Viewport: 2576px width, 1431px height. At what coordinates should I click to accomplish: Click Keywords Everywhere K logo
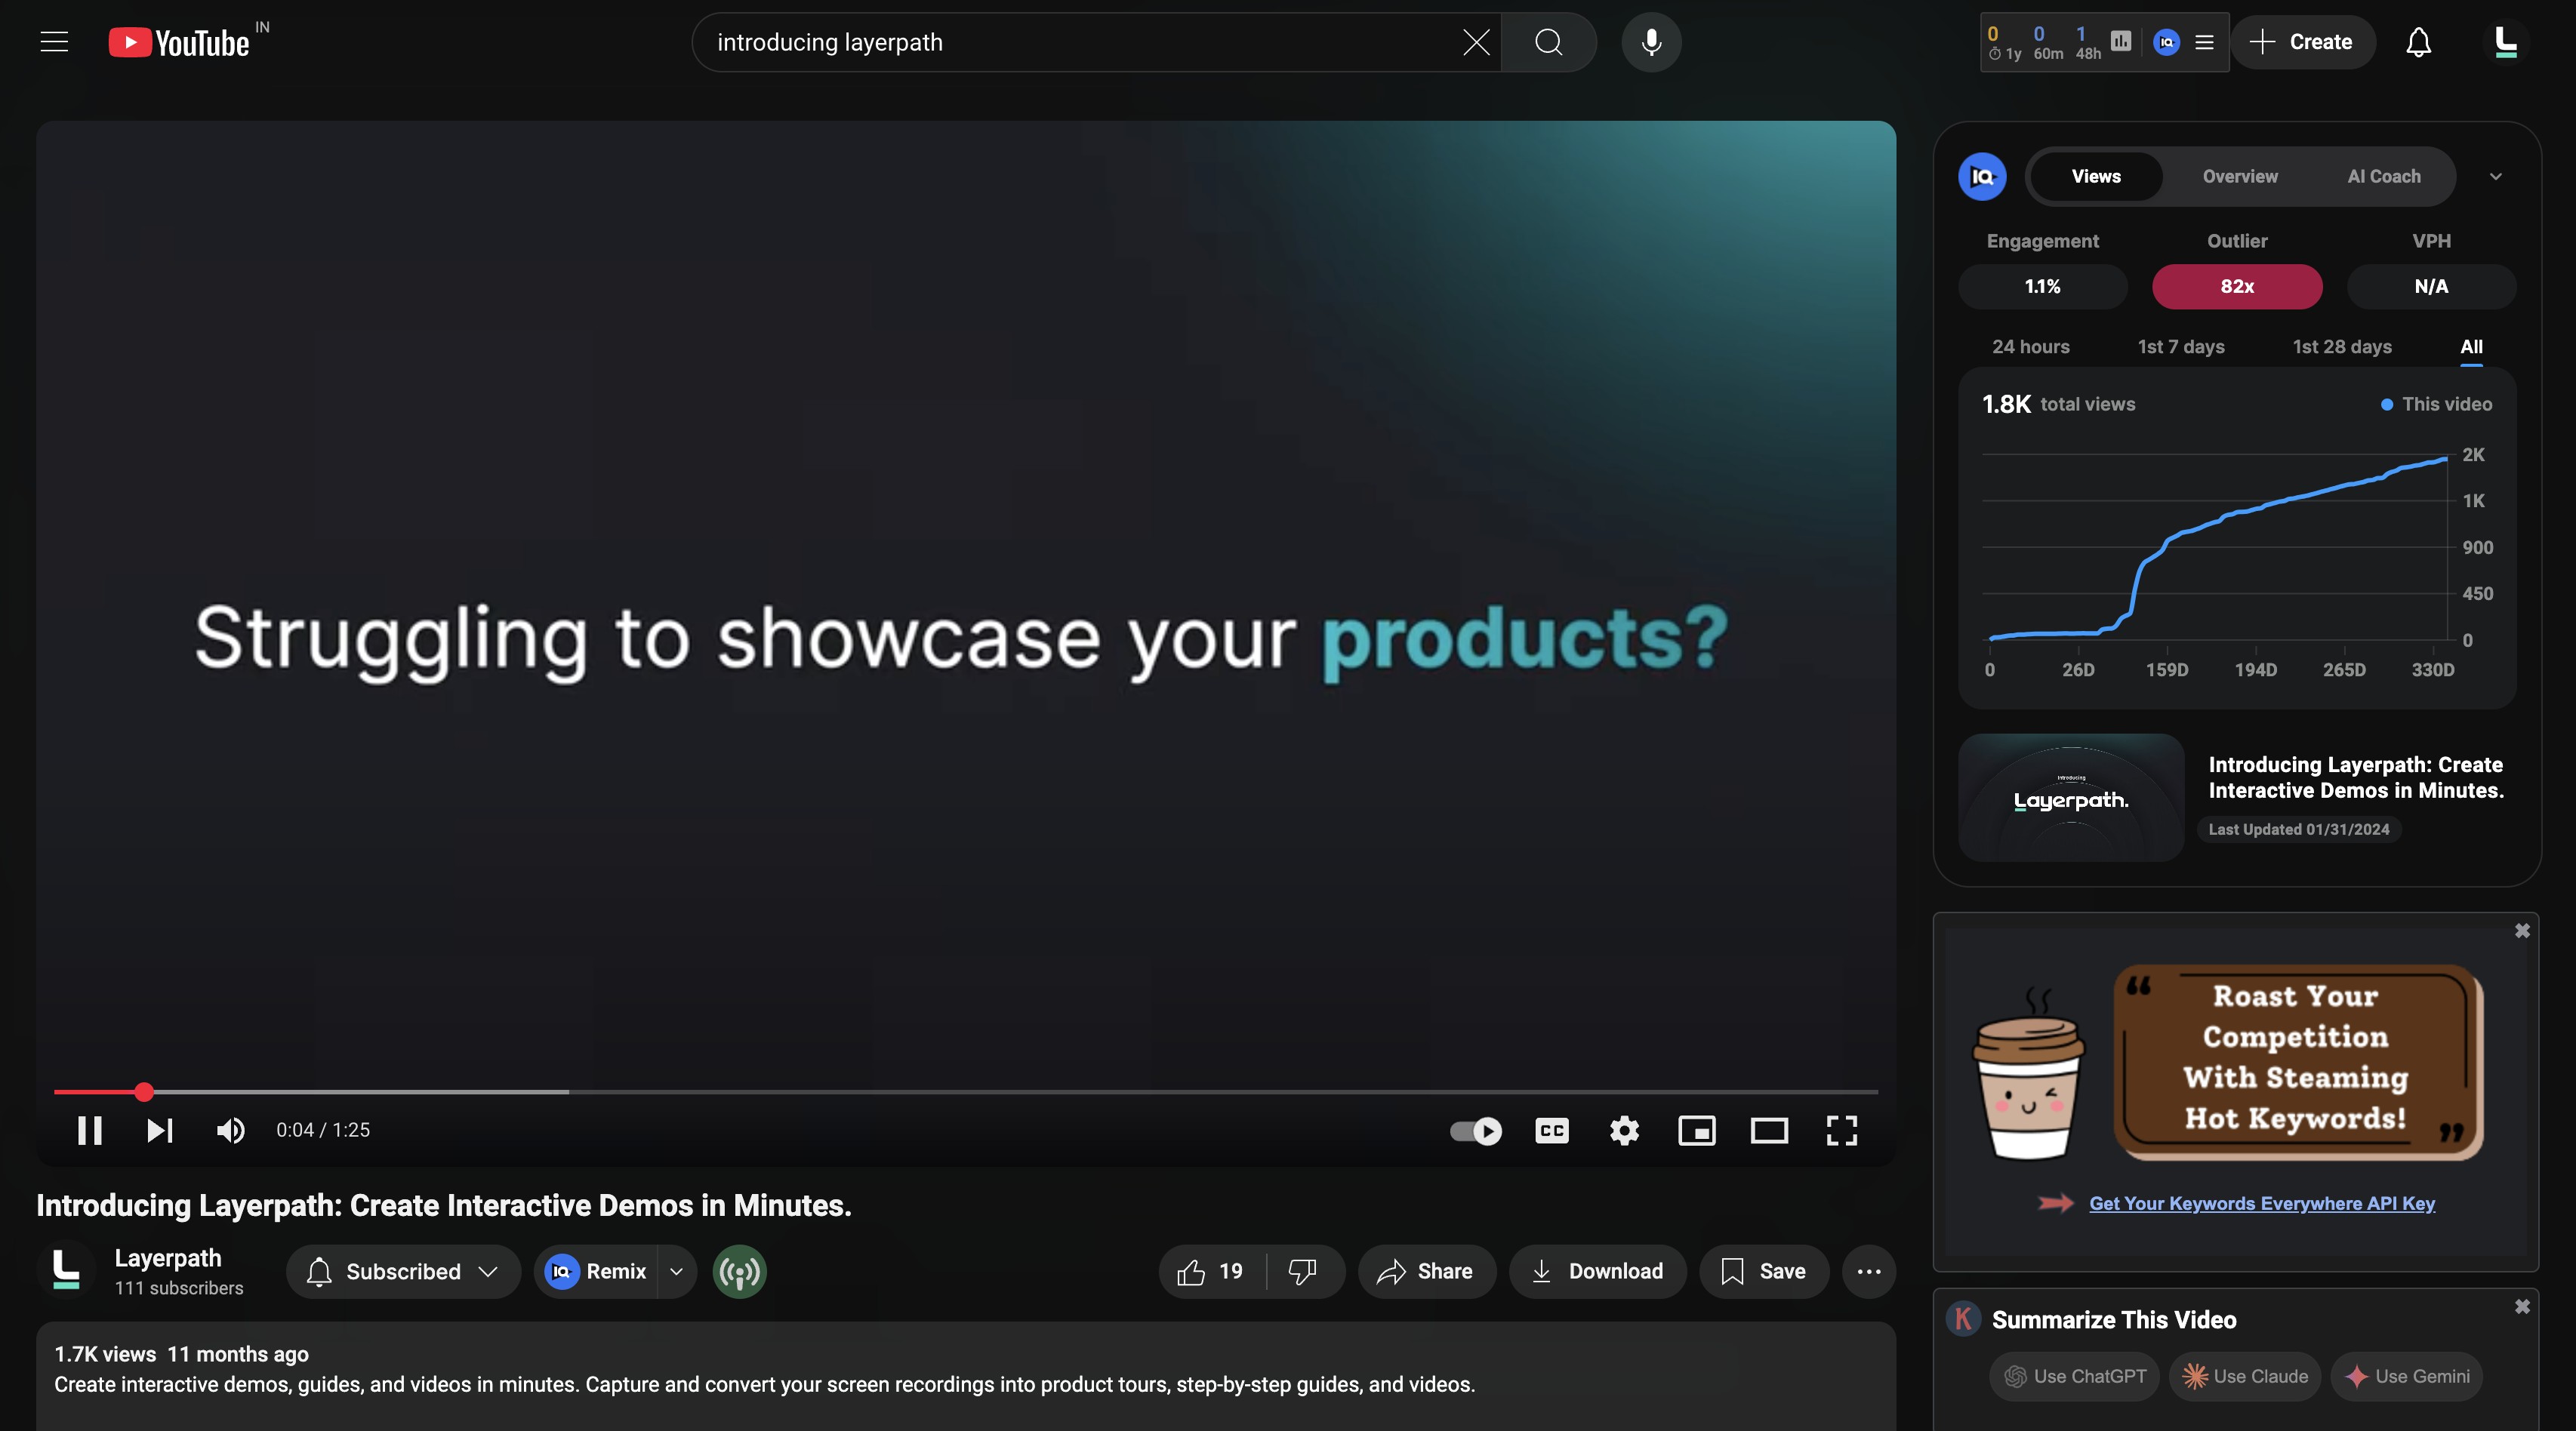click(1963, 1319)
